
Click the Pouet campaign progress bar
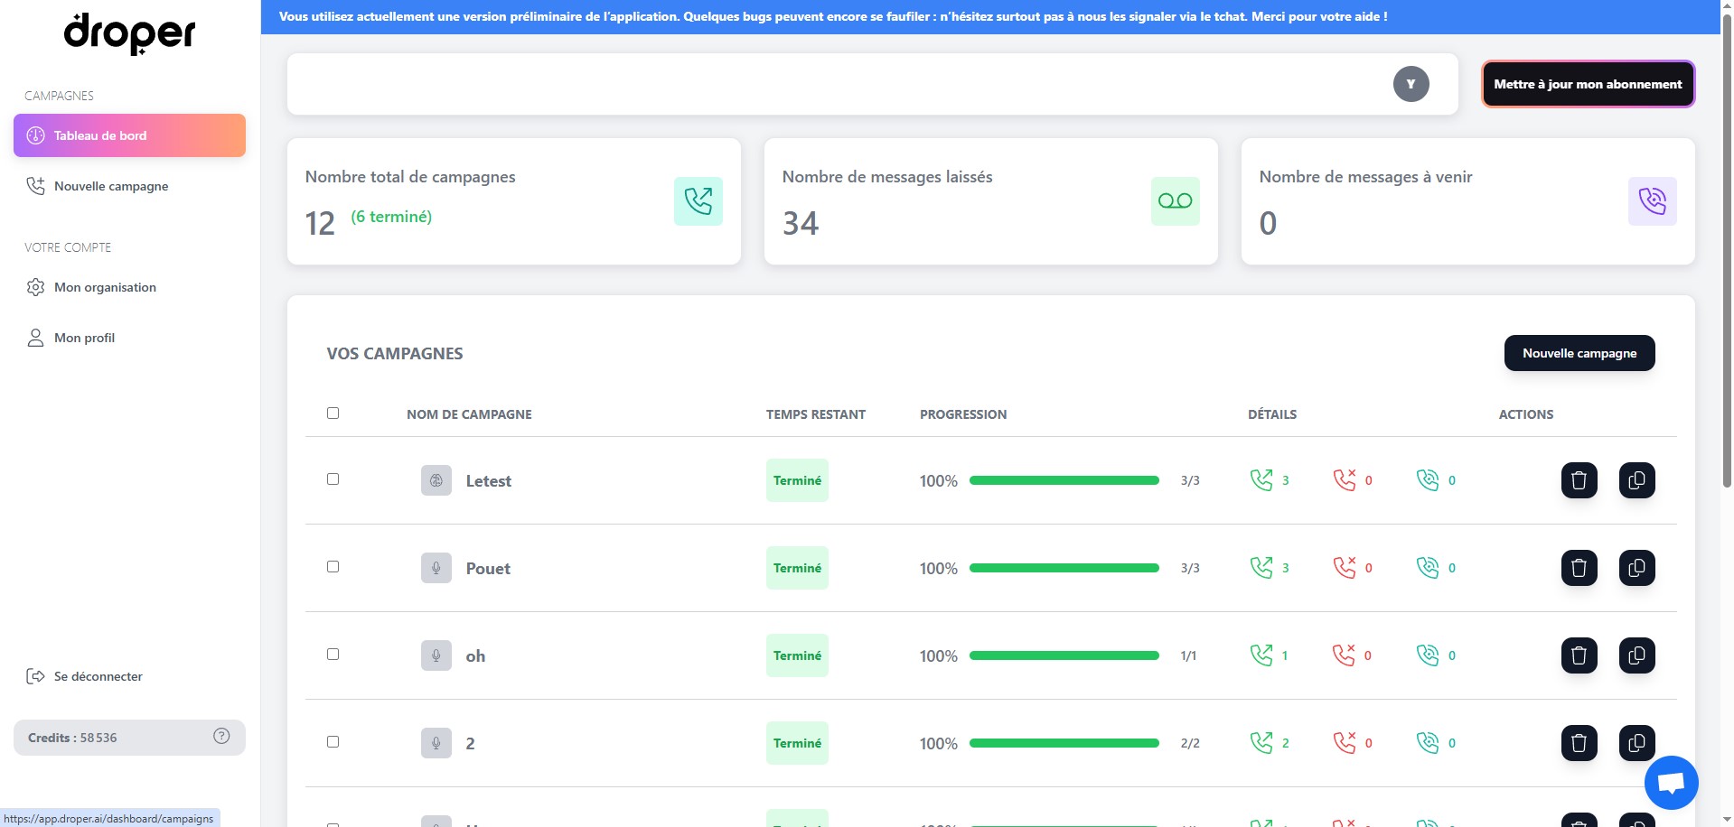click(x=1064, y=568)
